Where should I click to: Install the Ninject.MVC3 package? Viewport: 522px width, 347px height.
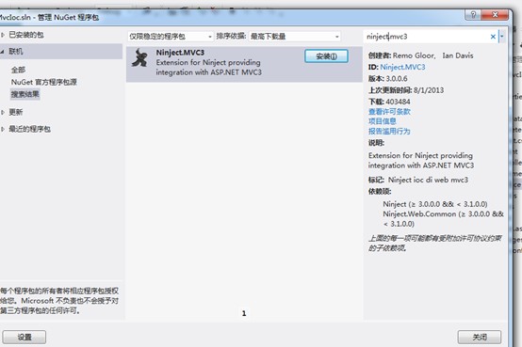click(x=326, y=56)
